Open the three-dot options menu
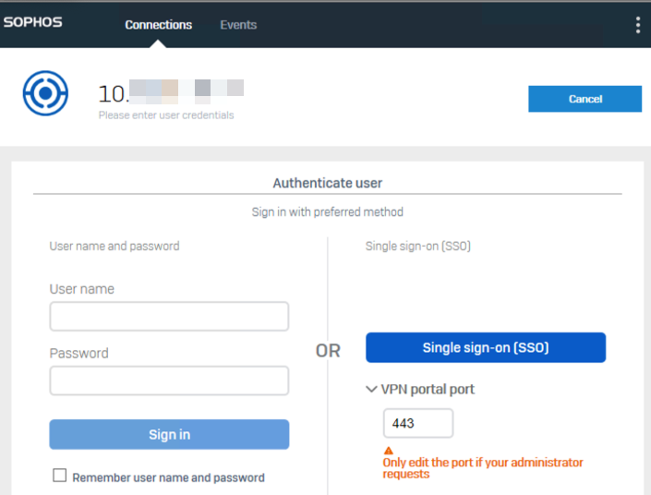Viewport: 651px width, 495px height. coord(637,25)
